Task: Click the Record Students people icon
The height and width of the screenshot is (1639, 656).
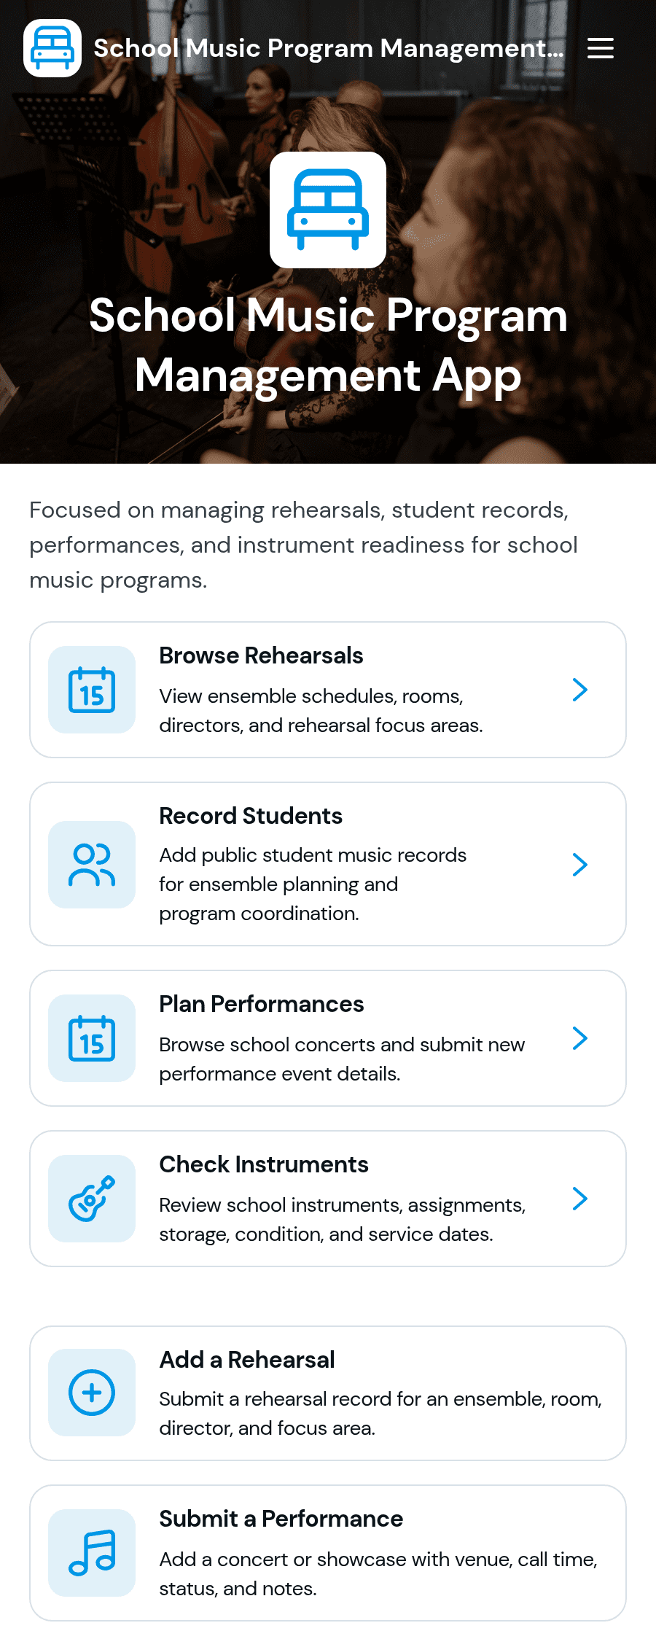Action: click(x=92, y=865)
